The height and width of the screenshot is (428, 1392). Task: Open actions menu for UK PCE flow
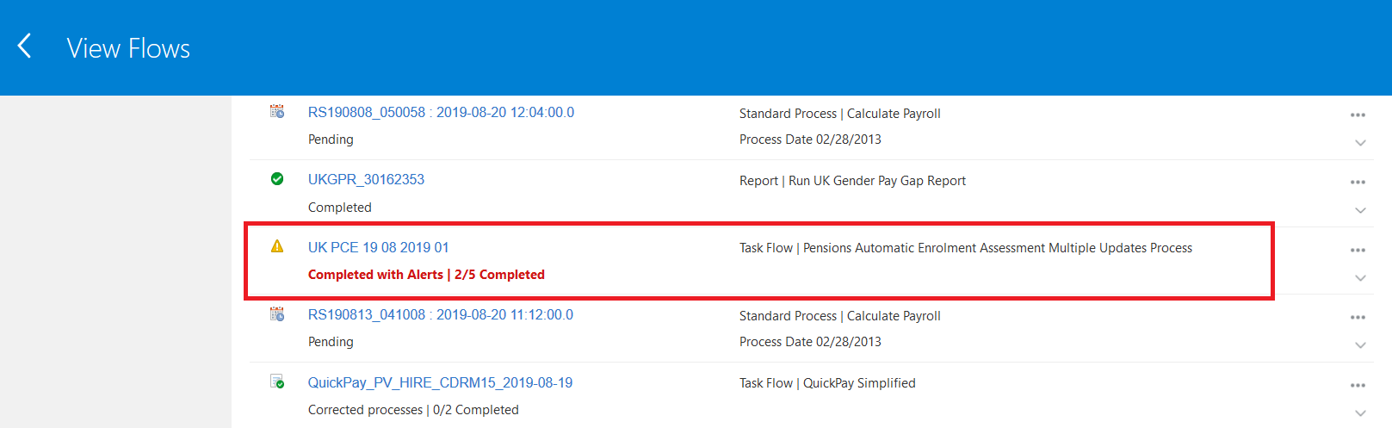coord(1358,250)
